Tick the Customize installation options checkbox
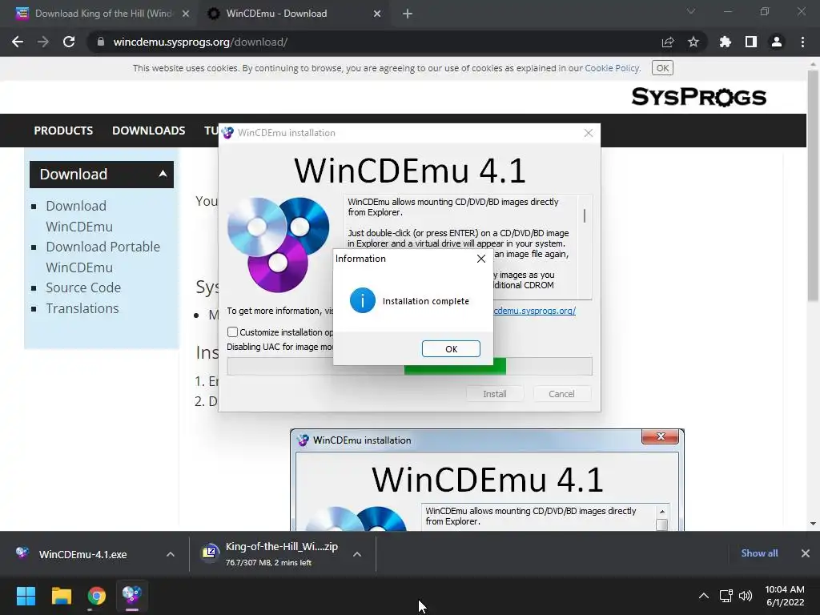The height and width of the screenshot is (615, 820). pos(233,332)
